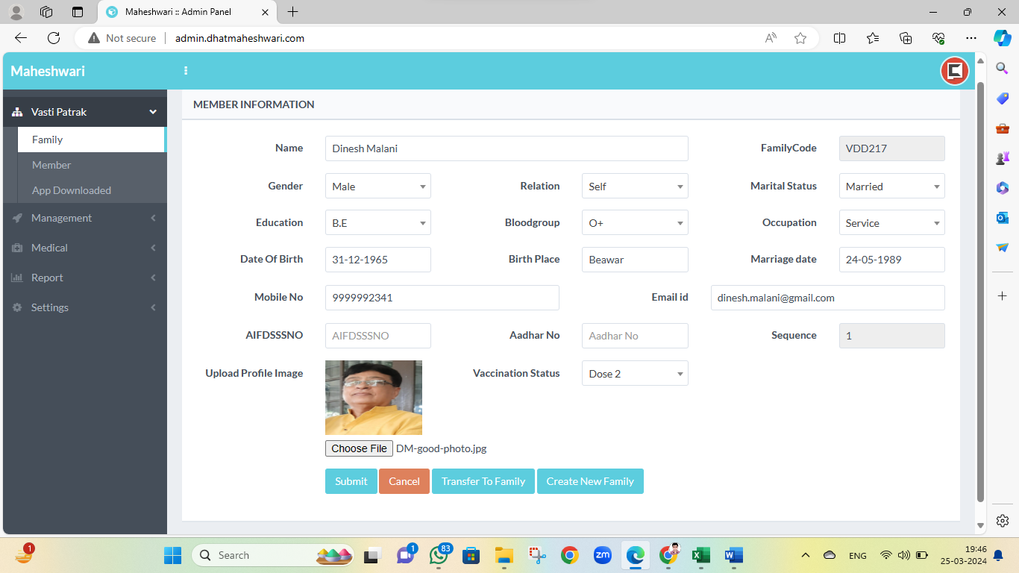The width and height of the screenshot is (1019, 573).
Task: Open Tools briefcase icon in Edge sidebar
Action: (1003, 128)
